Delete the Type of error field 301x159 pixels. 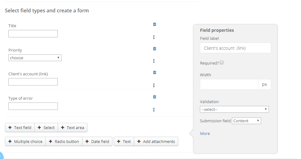tap(155, 97)
